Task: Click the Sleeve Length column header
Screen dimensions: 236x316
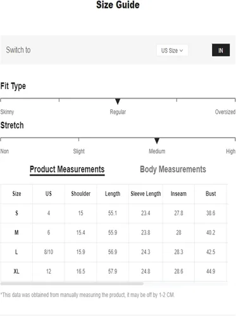Action: (146, 194)
